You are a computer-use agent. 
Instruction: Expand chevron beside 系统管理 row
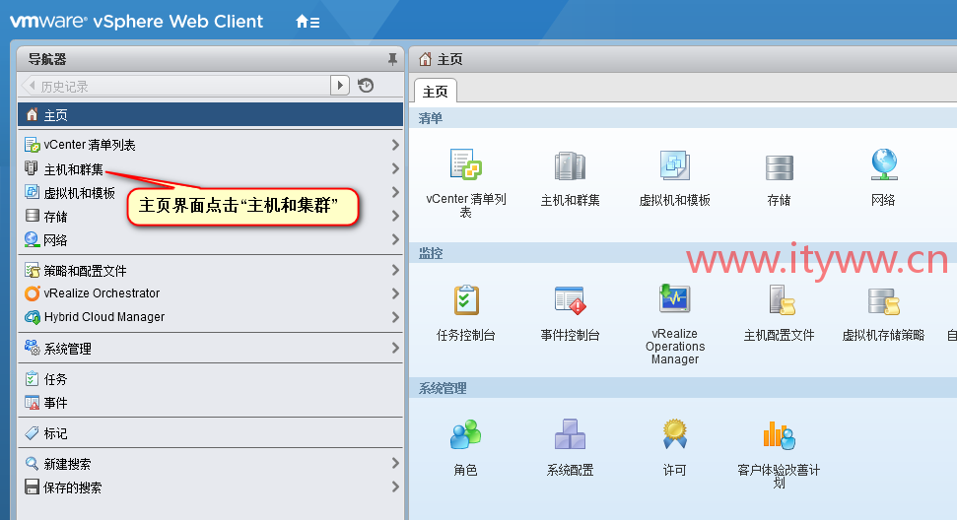click(x=395, y=348)
